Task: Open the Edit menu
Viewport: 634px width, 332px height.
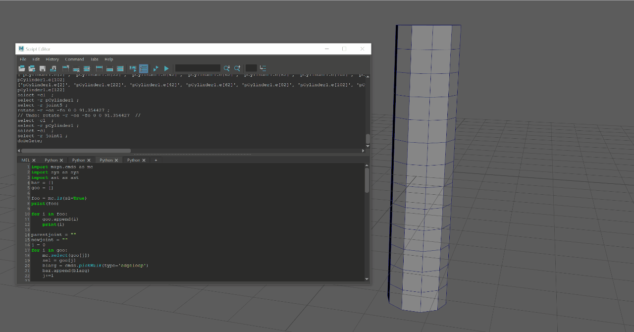Action: pos(36,59)
